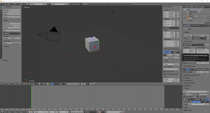Open the Add menu in 3D view header

coord(17,84)
